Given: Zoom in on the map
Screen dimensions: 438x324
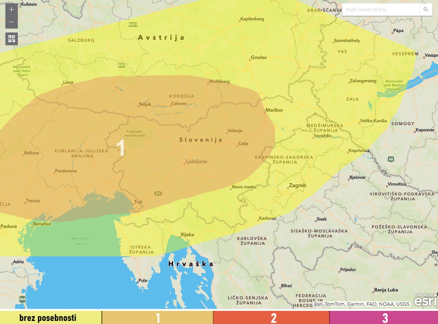Looking at the screenshot, I should tap(12, 9).
